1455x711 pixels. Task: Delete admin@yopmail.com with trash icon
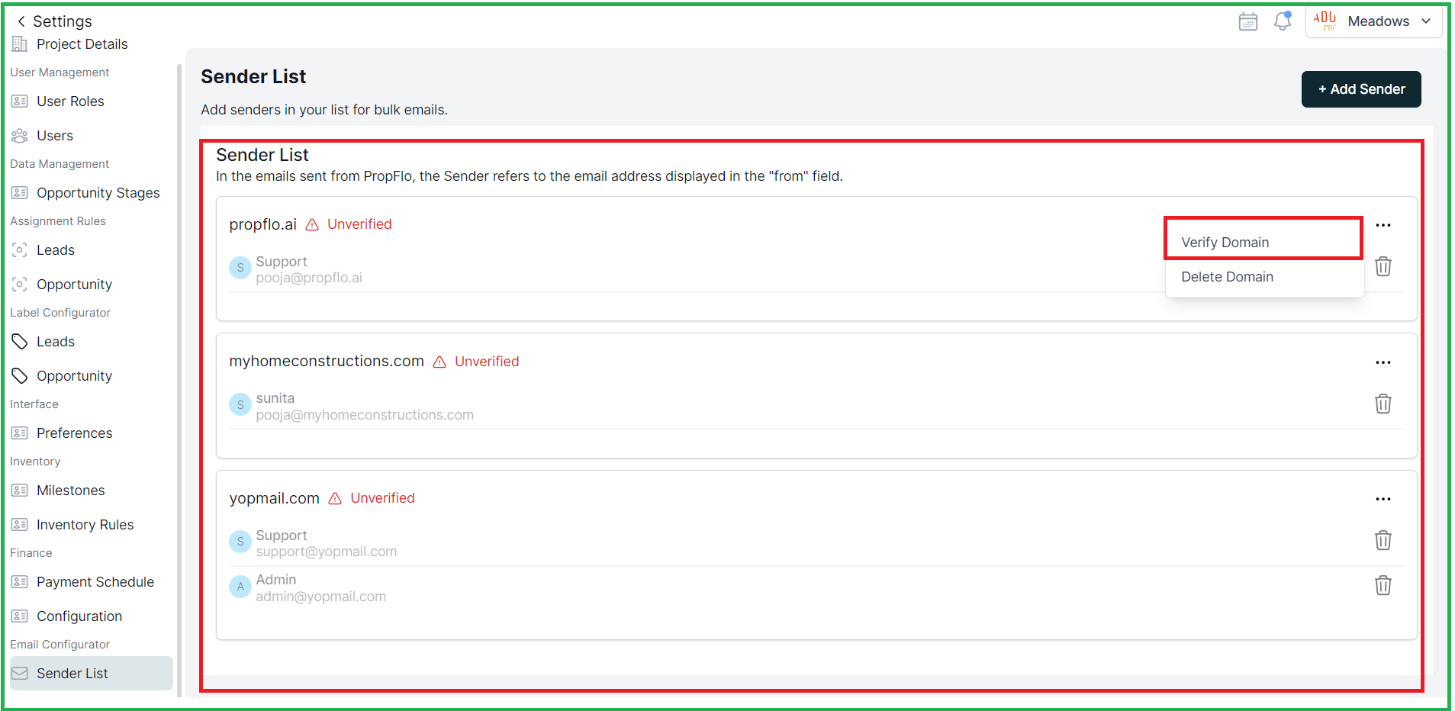1383,585
